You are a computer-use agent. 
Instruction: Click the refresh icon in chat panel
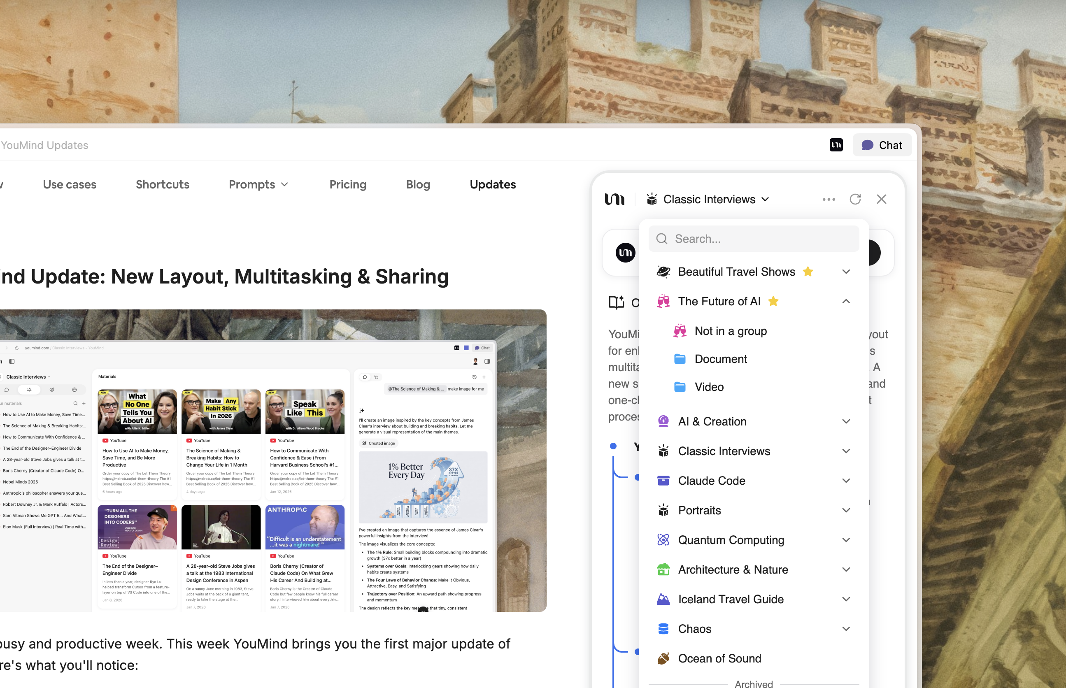point(855,199)
